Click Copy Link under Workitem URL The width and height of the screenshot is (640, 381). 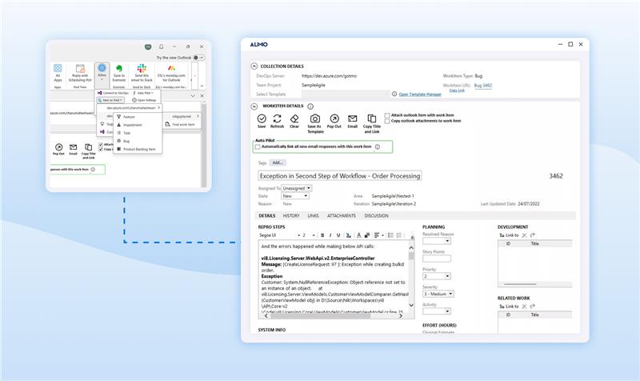[x=457, y=90]
